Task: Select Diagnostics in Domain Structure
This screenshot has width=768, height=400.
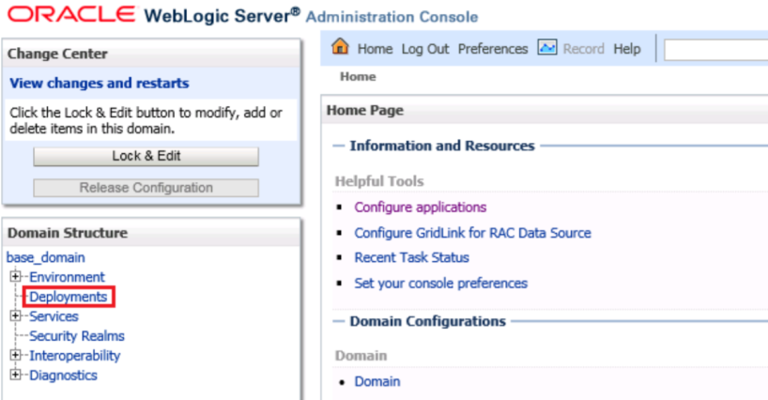Action: (63, 375)
